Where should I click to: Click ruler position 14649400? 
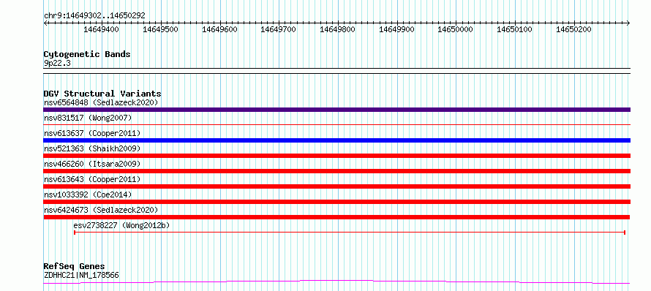[101, 29]
